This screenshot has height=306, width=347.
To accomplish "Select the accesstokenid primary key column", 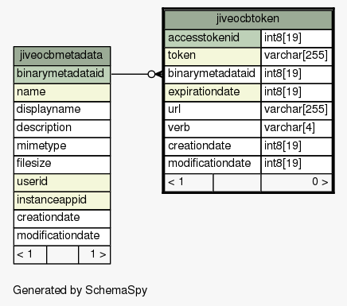I will 212,38.
